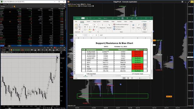Image resolution: width=194 pixels, height=109 pixels.
Task: Select the AAPL row in Quotes watchlist
Action: tap(32, 25)
